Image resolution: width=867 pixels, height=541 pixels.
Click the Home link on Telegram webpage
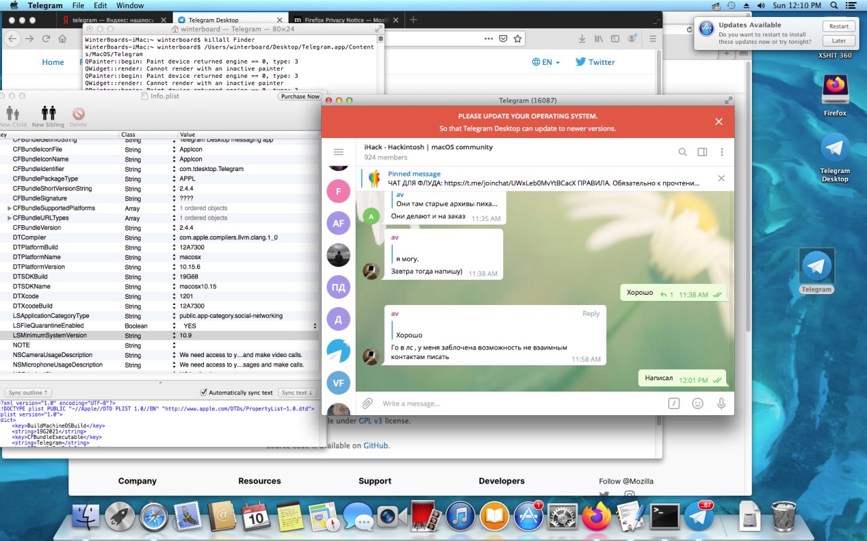pyautogui.click(x=53, y=62)
